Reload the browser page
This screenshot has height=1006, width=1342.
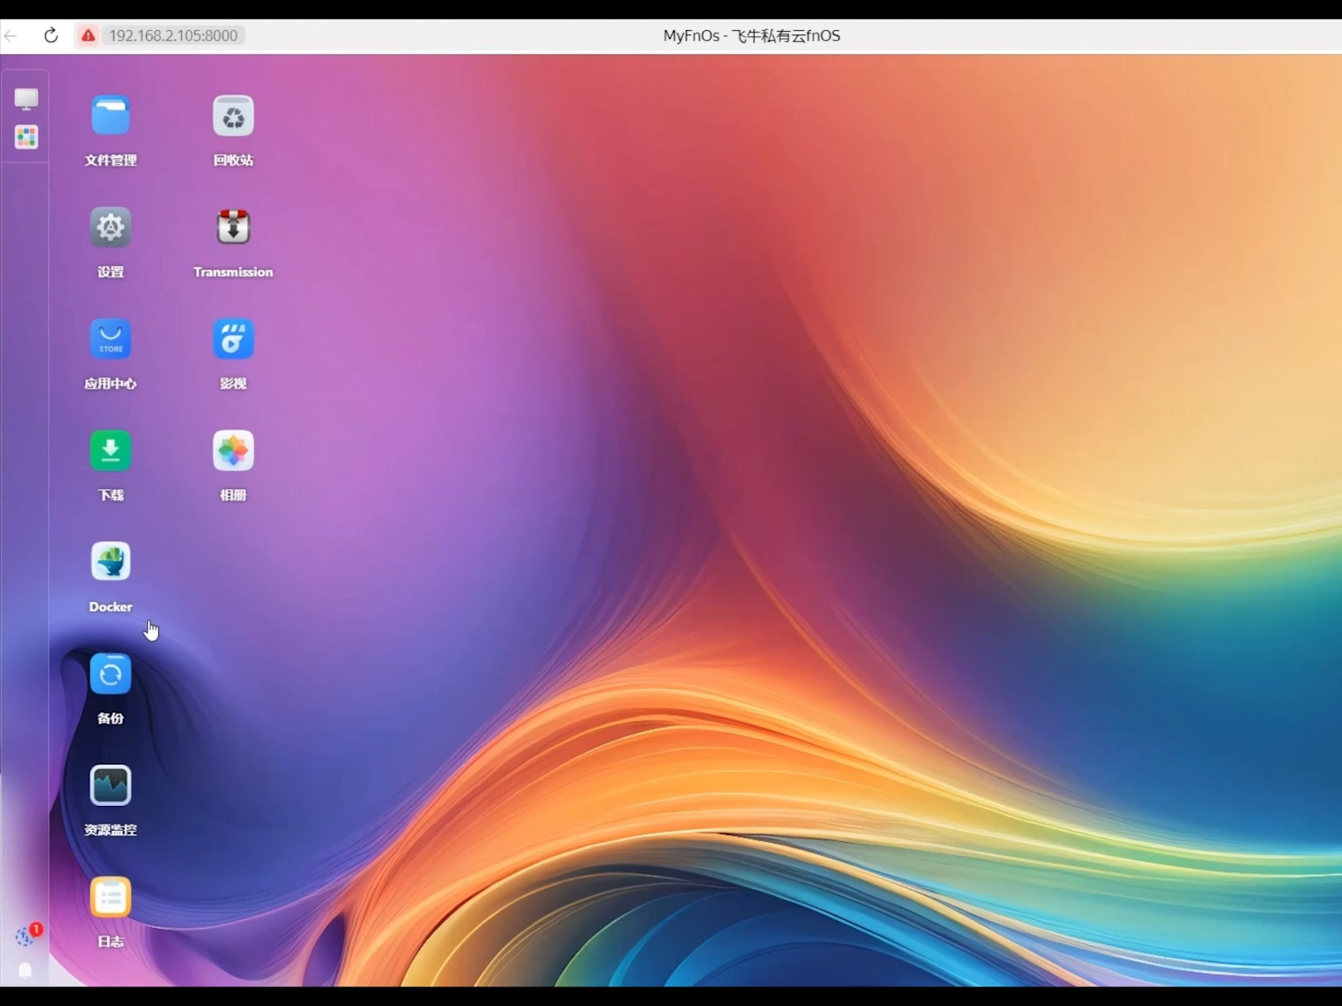point(51,36)
